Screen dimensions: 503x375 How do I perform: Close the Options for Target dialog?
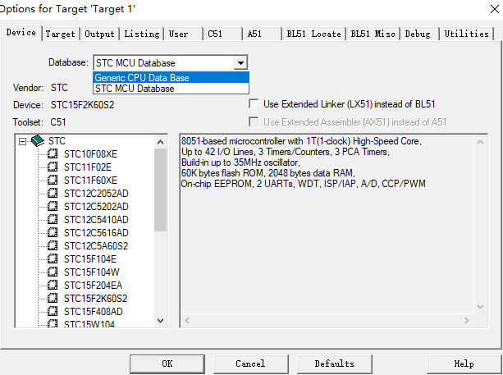(495, 9)
